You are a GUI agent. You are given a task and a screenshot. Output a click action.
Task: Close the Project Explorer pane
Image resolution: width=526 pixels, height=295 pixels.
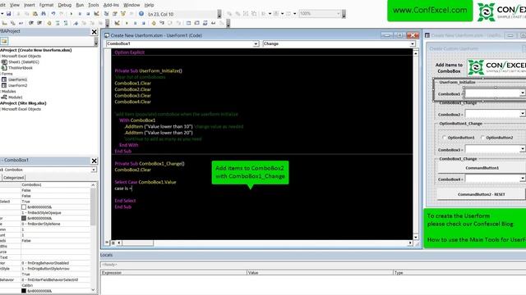(95, 32)
